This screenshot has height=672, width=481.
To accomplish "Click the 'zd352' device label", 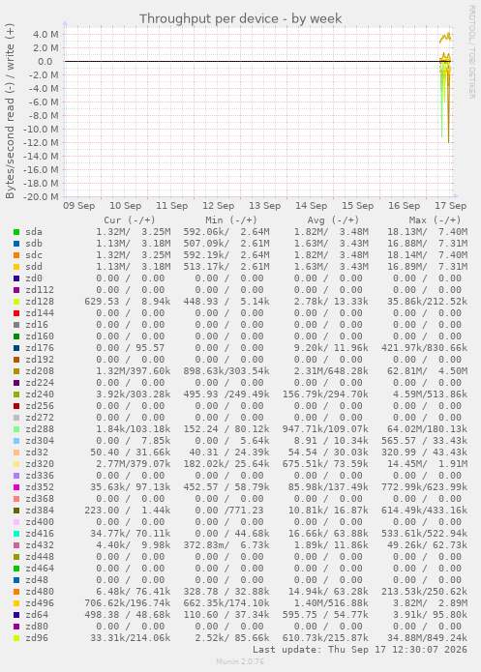I will click(40, 487).
